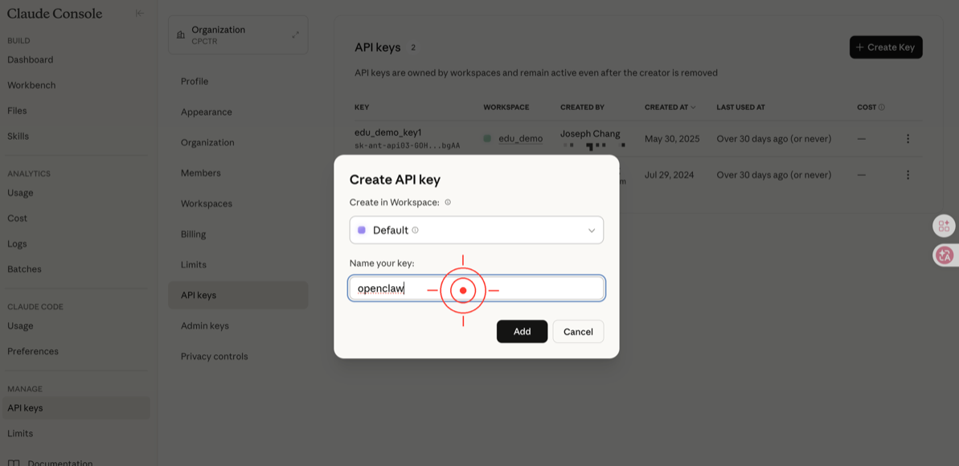Click the Organization switcher expand icon
The image size is (959, 466).
(x=295, y=35)
